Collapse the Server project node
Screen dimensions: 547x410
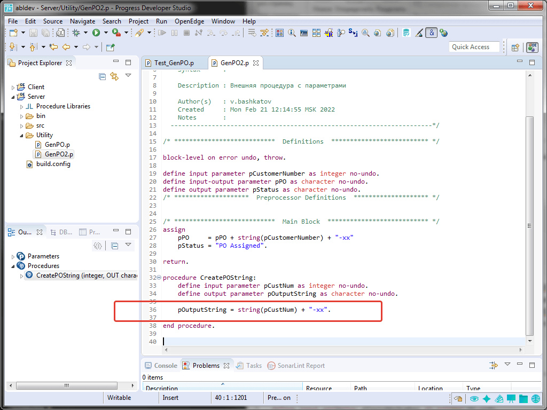(13, 97)
